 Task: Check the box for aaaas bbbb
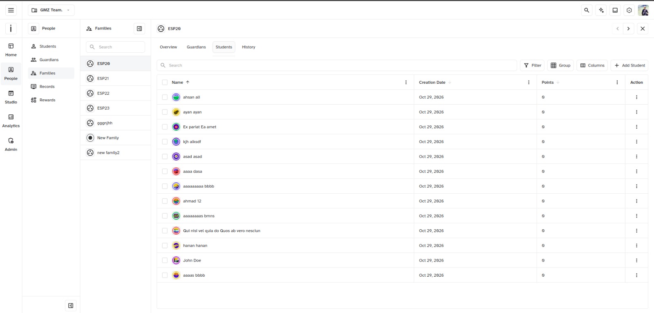165,275
